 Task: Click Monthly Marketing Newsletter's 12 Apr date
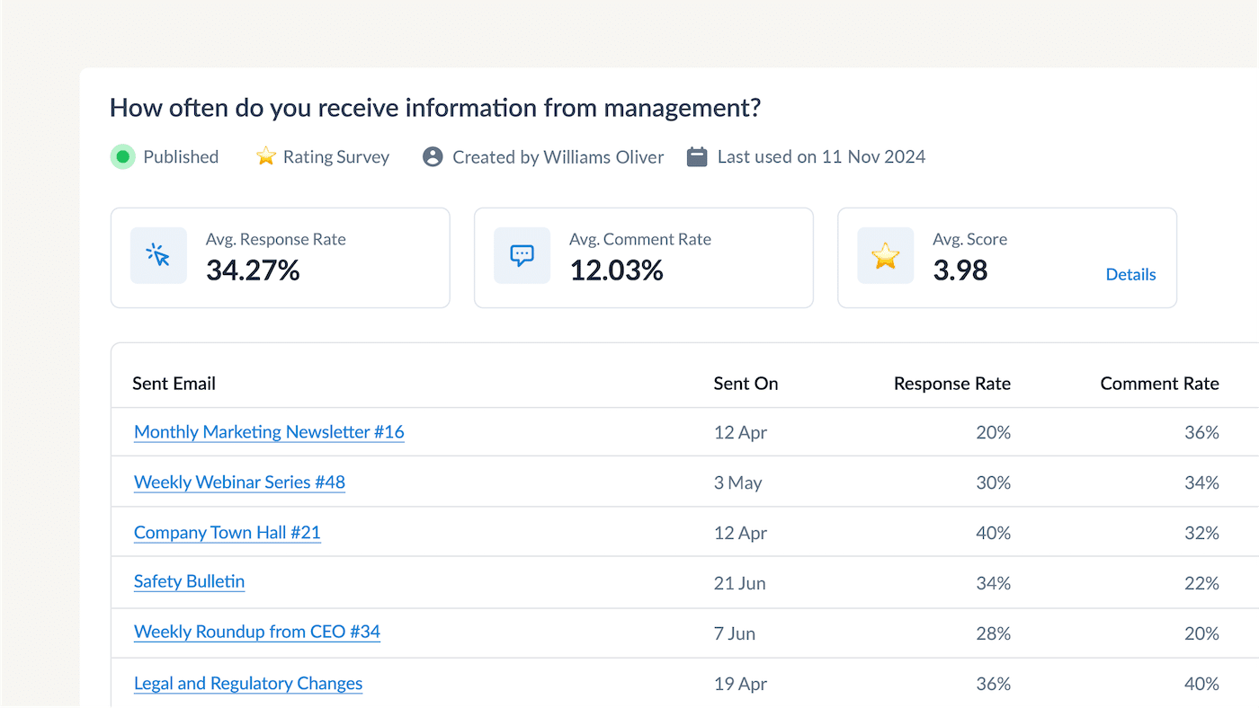(x=740, y=432)
